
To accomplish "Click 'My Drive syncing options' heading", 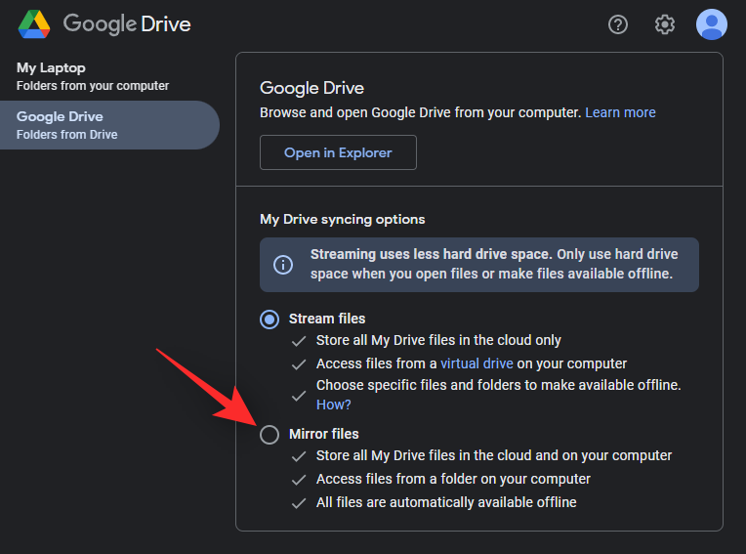I will coord(342,219).
